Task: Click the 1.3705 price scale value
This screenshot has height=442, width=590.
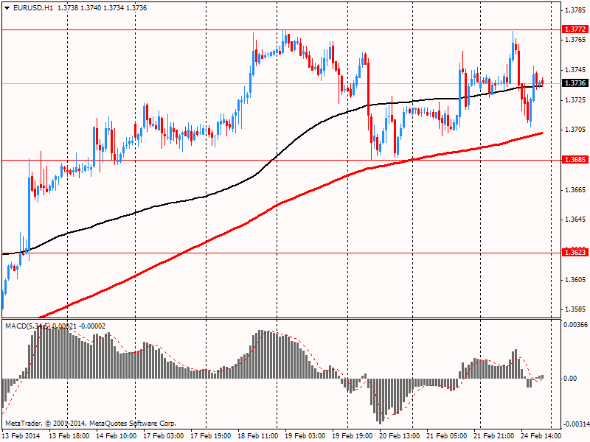Action: pos(575,130)
